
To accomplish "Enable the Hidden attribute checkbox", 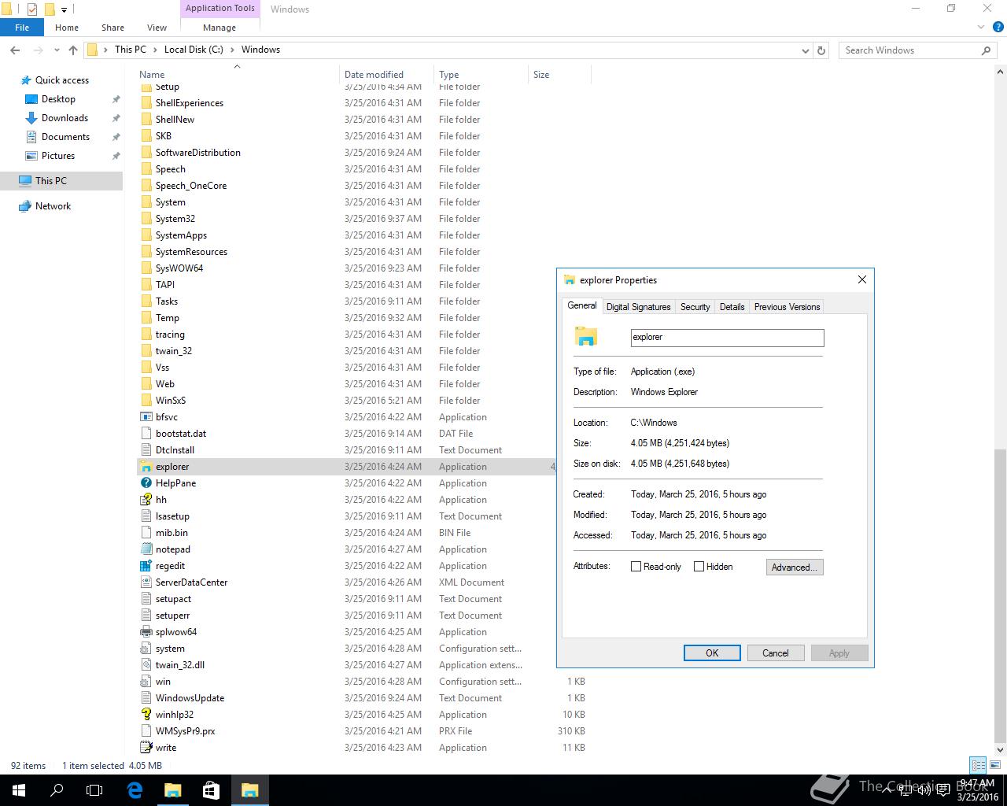I will 699,567.
